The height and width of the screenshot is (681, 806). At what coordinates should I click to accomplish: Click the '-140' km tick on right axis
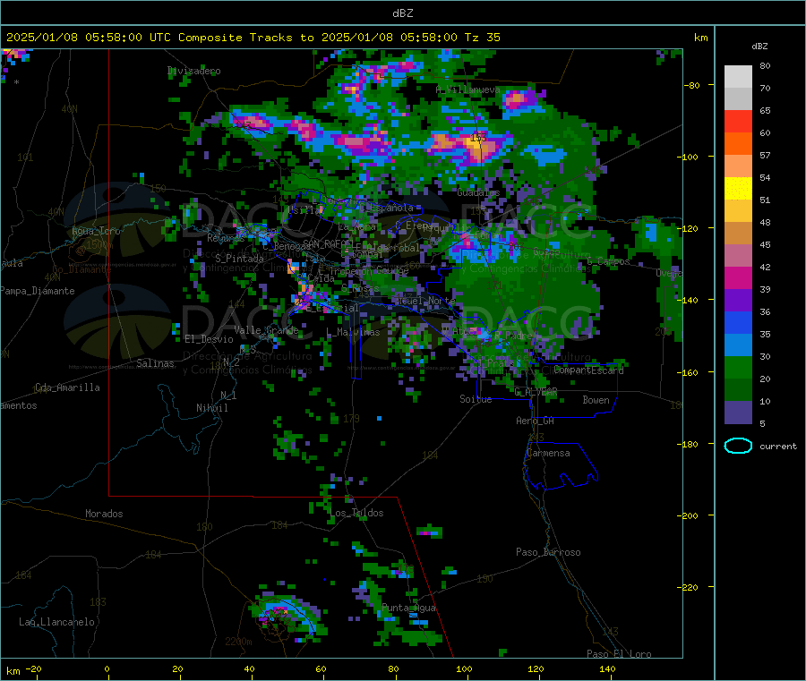pyautogui.click(x=687, y=300)
